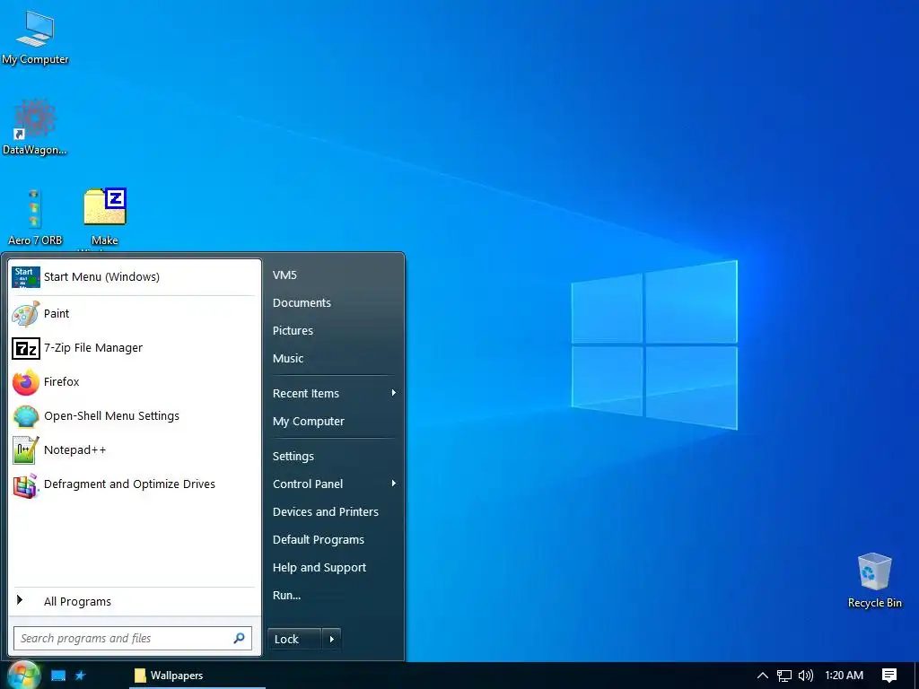This screenshot has height=689, width=919.
Task: Click the blue desktop icon in taskbar
Action: tap(58, 676)
